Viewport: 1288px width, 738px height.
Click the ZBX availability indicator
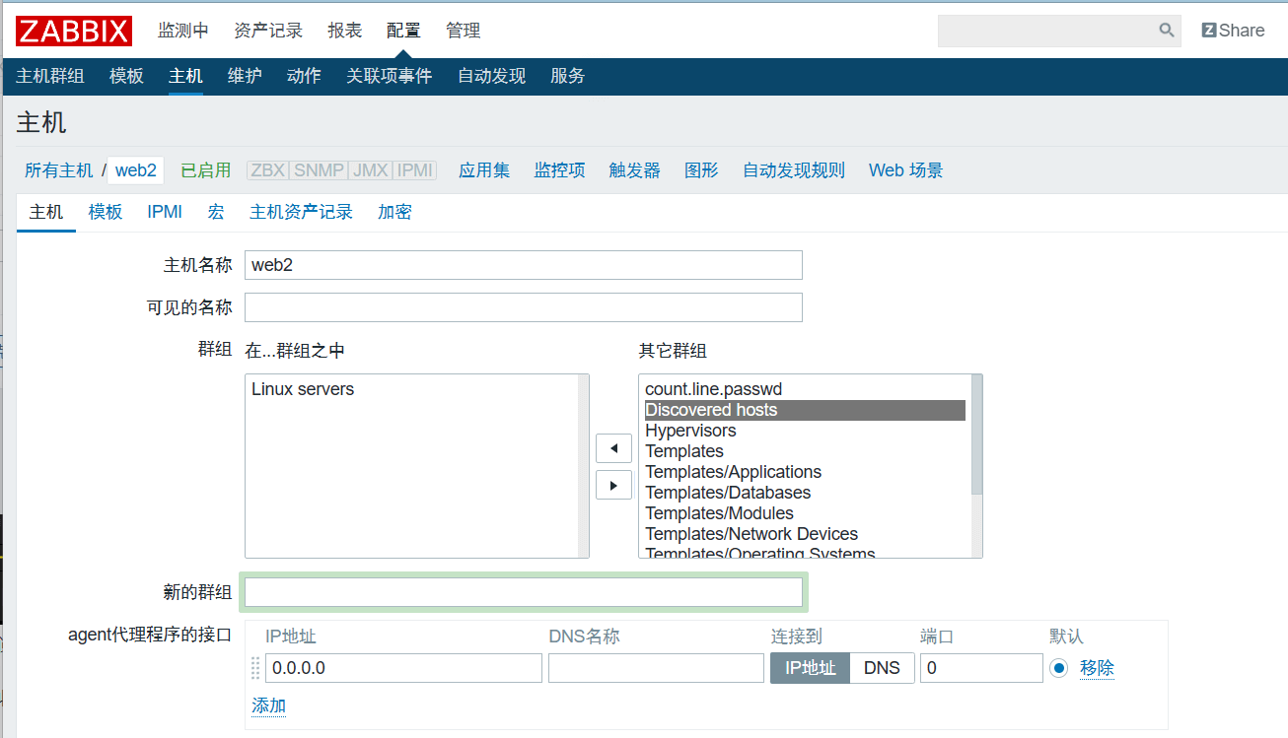pos(268,170)
